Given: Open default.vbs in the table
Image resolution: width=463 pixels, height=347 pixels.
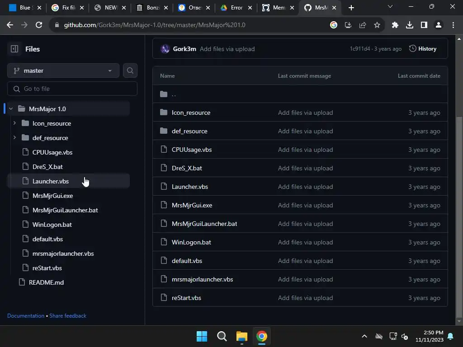Looking at the screenshot, I should (187, 261).
